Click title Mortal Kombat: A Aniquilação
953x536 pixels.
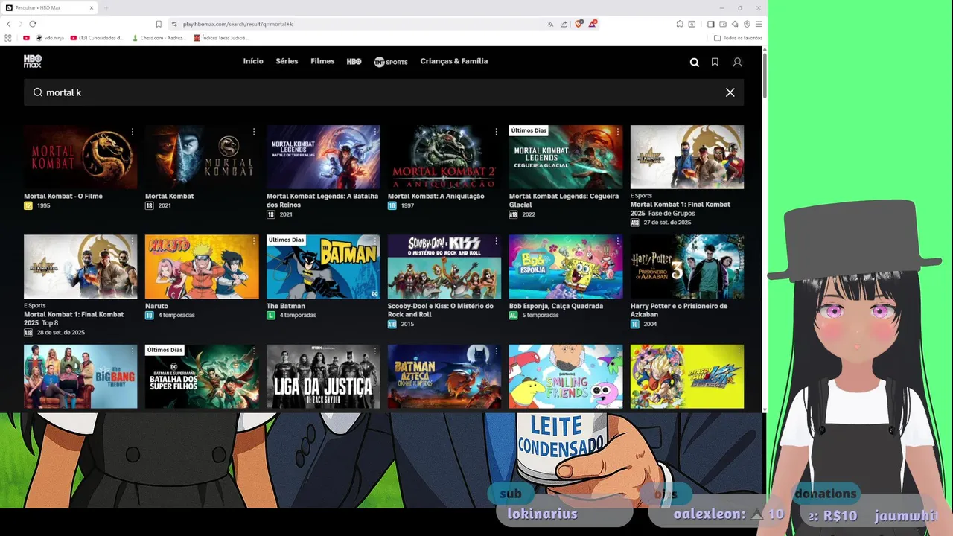436,197
